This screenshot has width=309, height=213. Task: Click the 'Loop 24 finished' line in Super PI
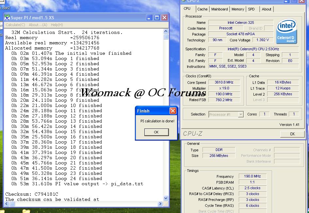click(57, 178)
